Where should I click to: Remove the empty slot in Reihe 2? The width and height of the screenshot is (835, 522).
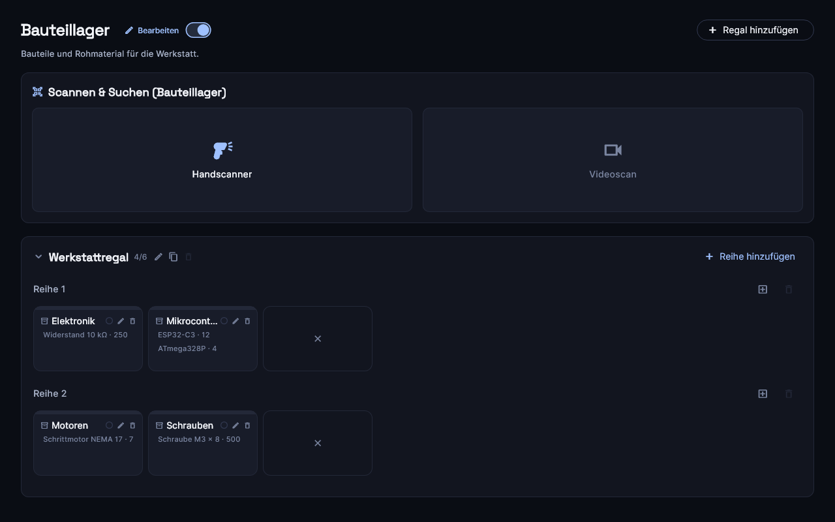[x=318, y=443]
